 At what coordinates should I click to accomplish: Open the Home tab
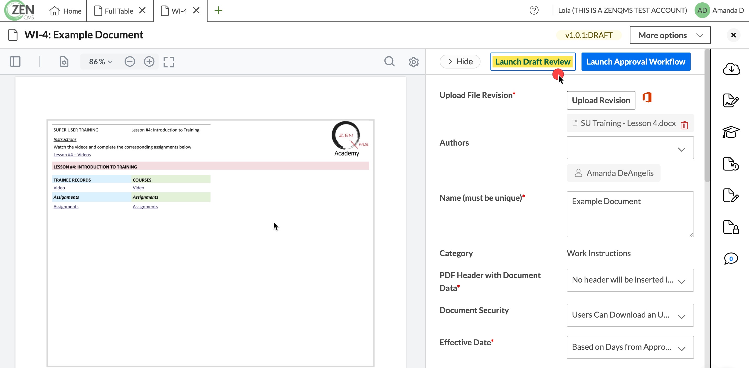65,11
